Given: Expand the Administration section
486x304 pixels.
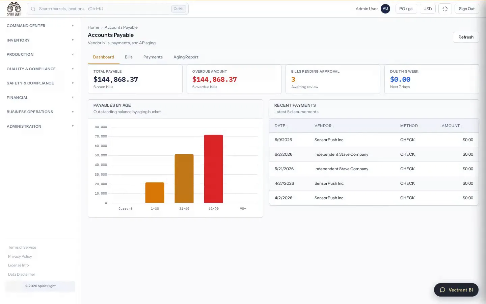Looking at the screenshot, I should click(40, 126).
